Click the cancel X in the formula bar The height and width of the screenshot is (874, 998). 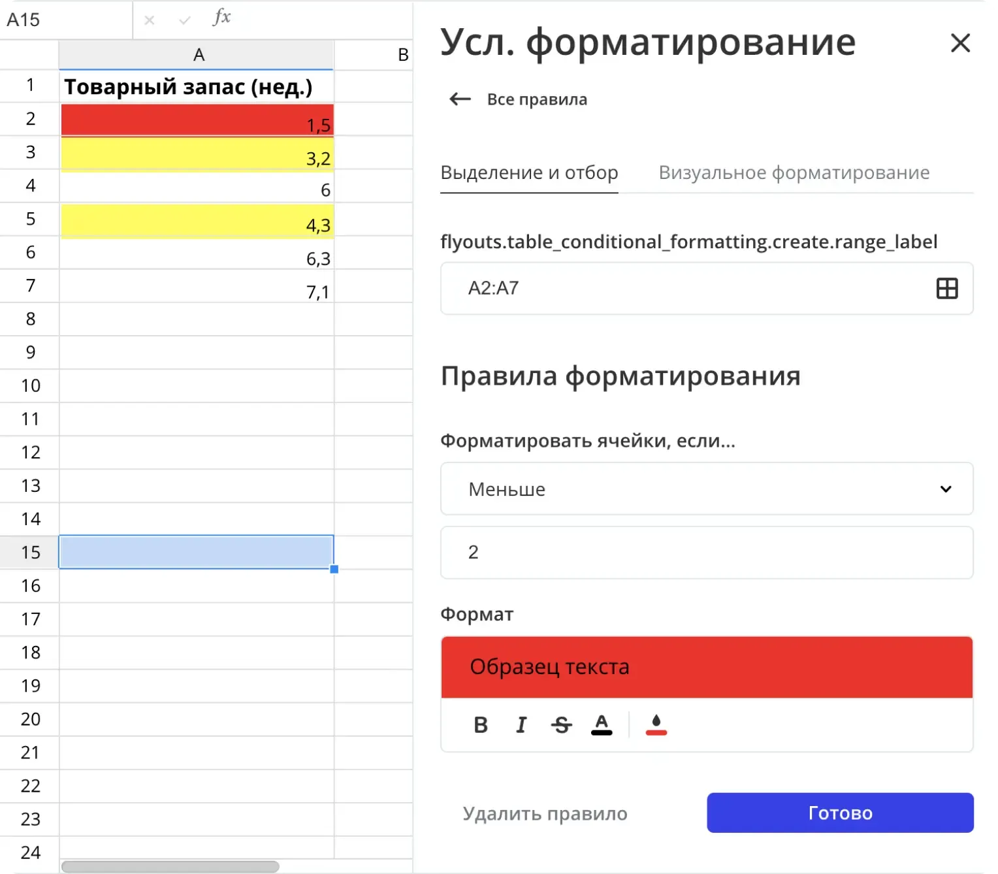pos(149,20)
